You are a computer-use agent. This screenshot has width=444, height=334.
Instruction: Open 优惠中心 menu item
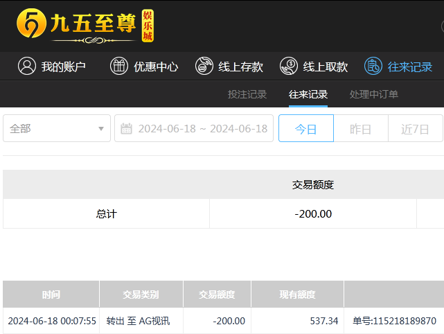point(144,67)
